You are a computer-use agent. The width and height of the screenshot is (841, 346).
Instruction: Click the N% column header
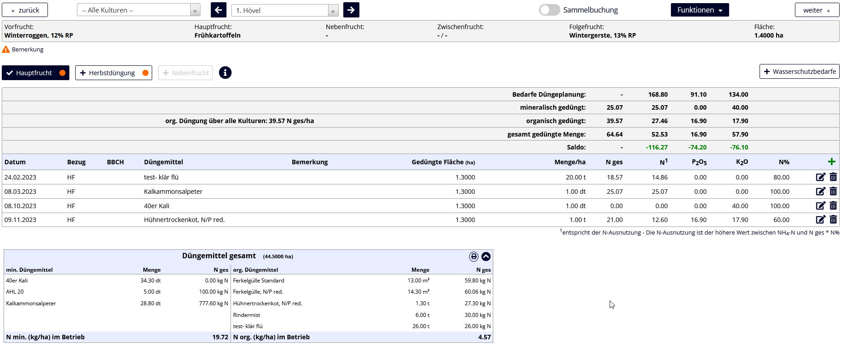pyautogui.click(x=784, y=162)
